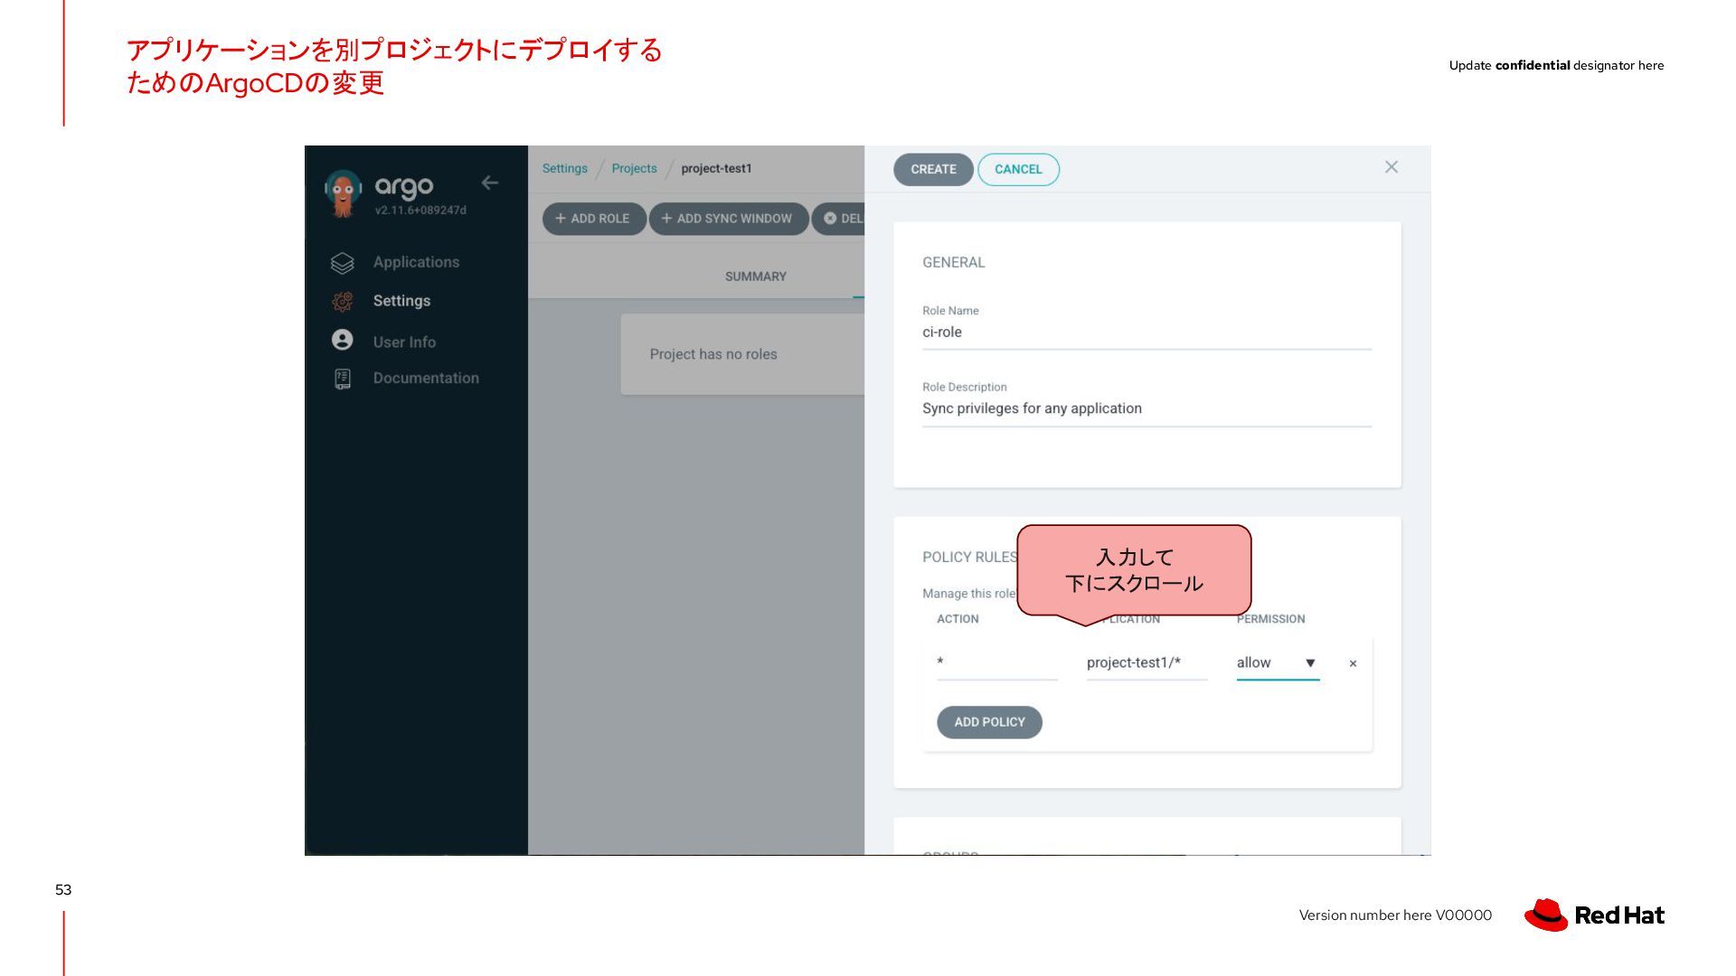The width and height of the screenshot is (1736, 976).
Task: Click the CREATE button
Action: pyautogui.click(x=934, y=169)
